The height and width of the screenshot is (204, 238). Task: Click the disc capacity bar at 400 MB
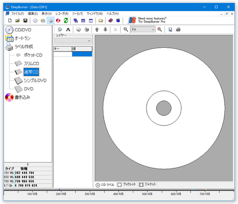118,194
